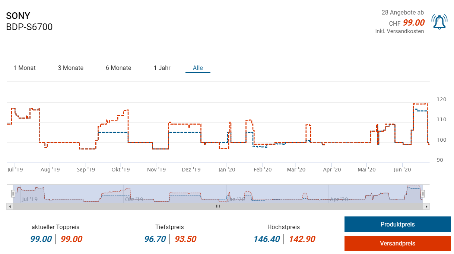The width and height of the screenshot is (454, 254).
Task: Select the 1 Jahr range
Action: 162,68
